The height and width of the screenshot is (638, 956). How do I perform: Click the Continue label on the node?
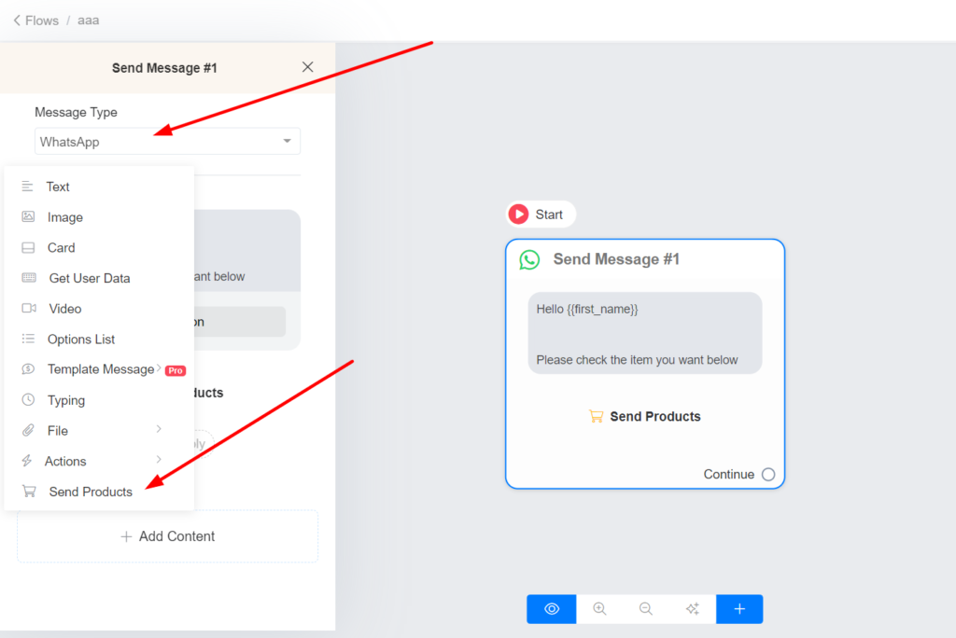coord(728,474)
